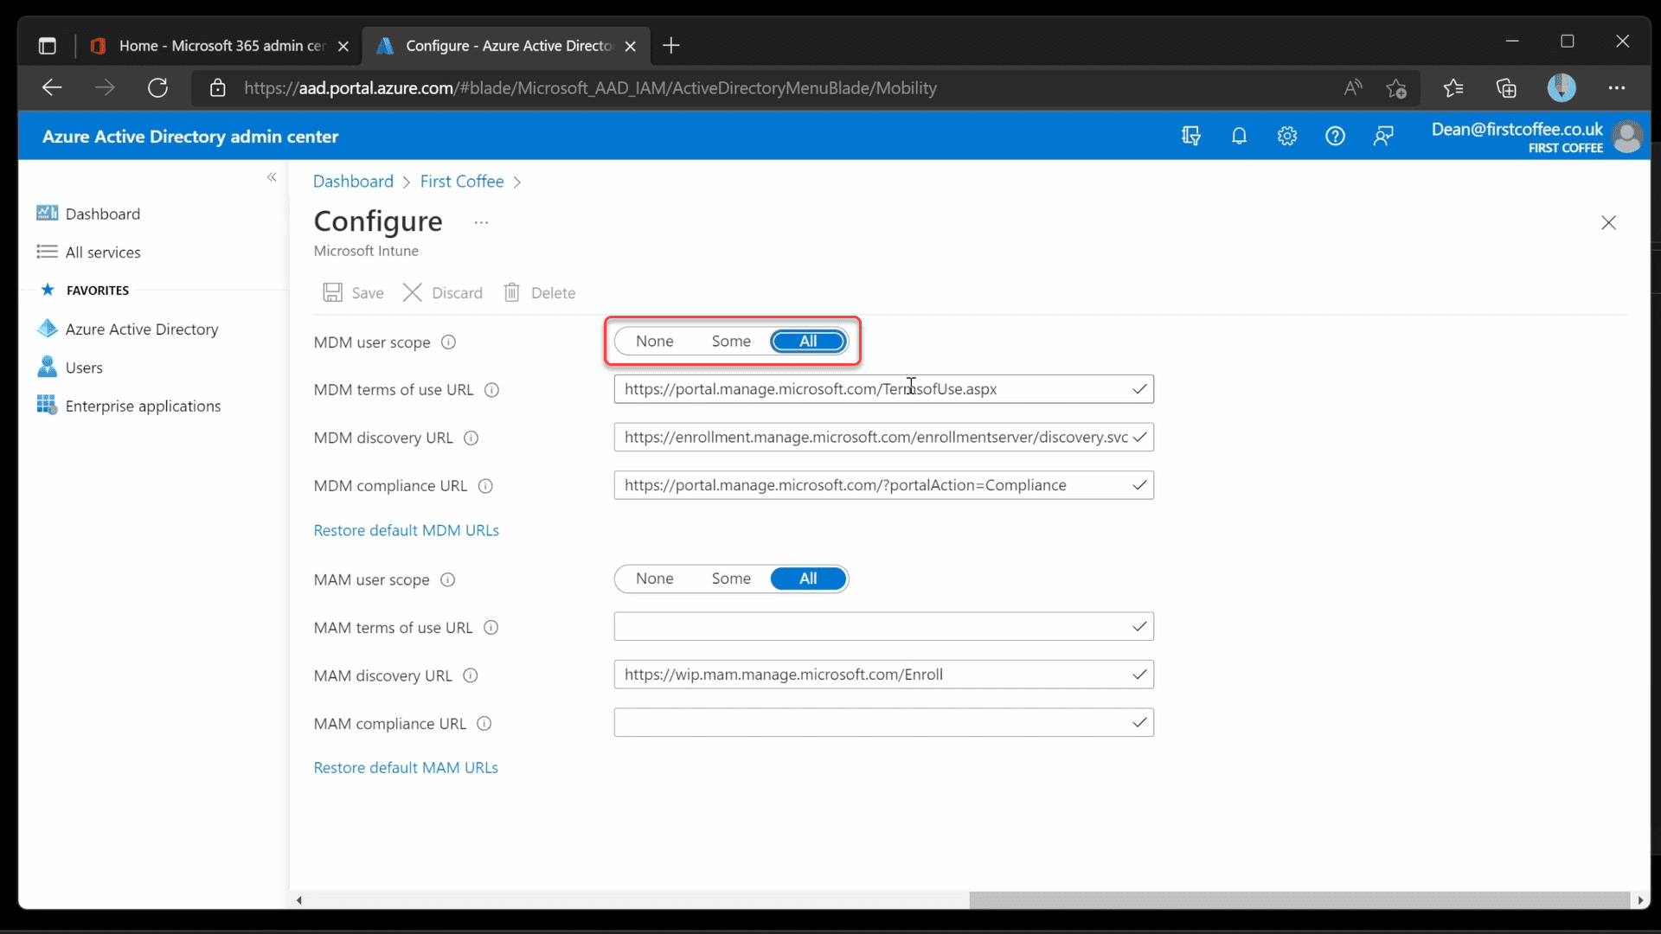Select Some for MDM user scope
Screen dimensions: 1661x934
[731, 340]
